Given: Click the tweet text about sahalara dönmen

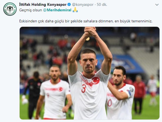Looking at the screenshot, I should (x=86, y=21).
